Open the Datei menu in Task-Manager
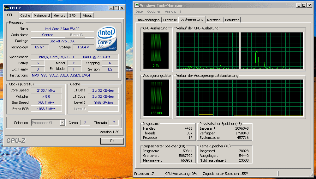The height and width of the screenshot is (179, 316). coord(140,11)
